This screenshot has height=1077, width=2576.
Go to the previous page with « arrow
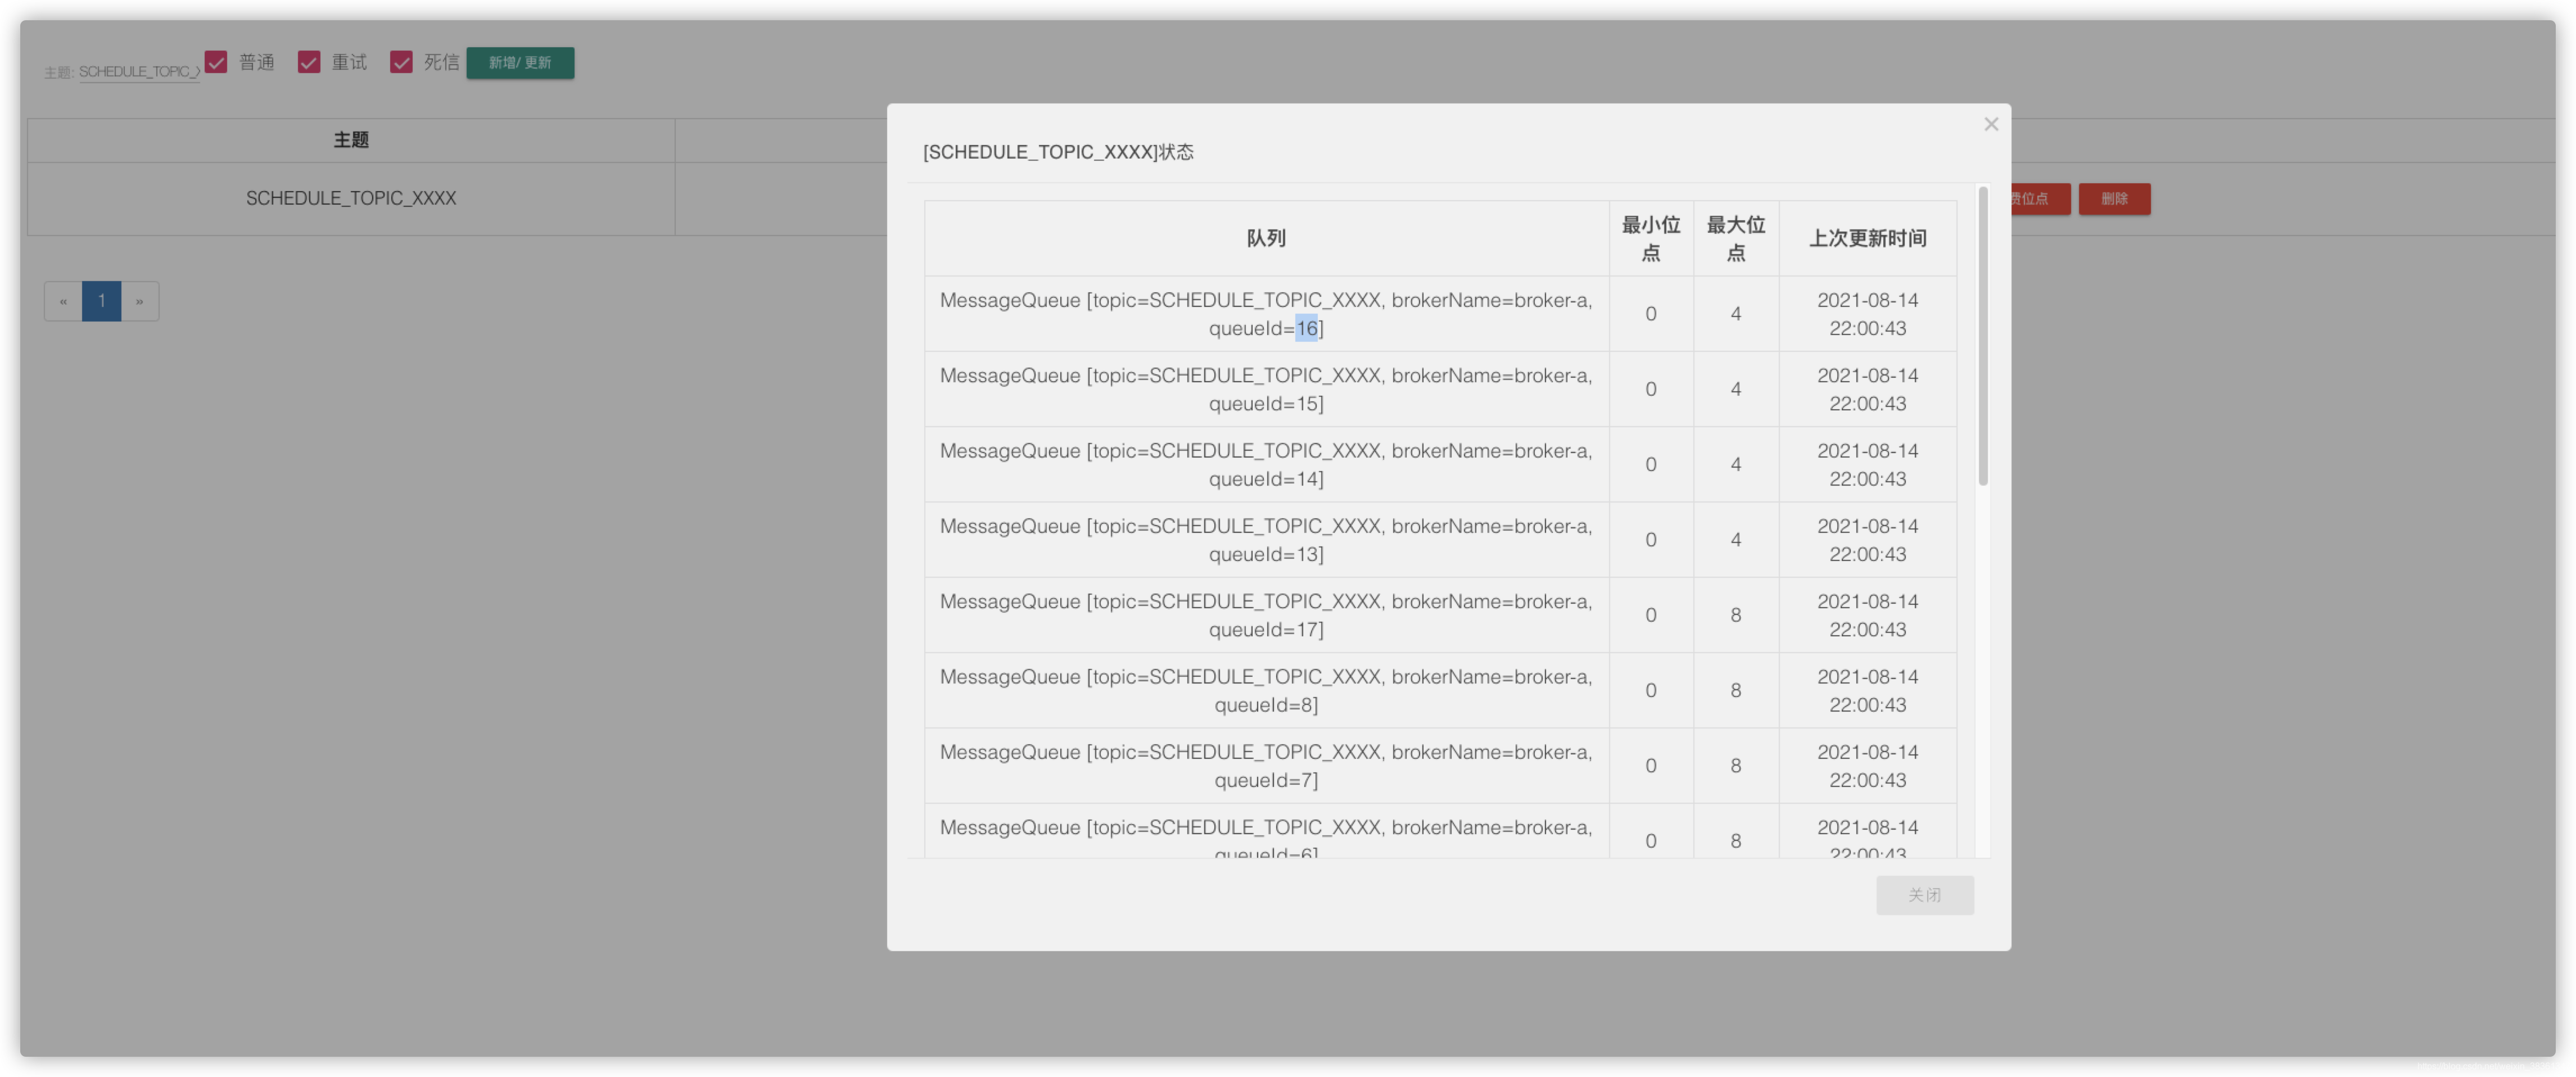coord(63,301)
